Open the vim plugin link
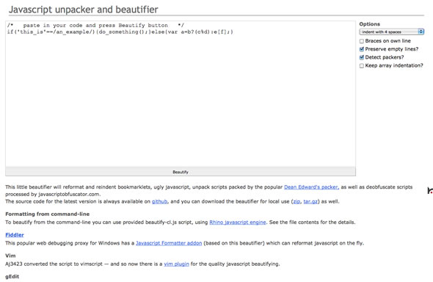The height and width of the screenshot is (282, 433). (176, 264)
